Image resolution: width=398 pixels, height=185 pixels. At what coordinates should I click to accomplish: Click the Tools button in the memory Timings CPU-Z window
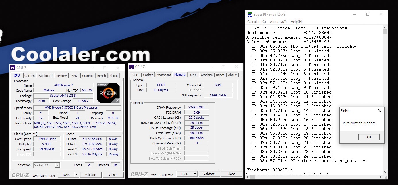pos(185,174)
